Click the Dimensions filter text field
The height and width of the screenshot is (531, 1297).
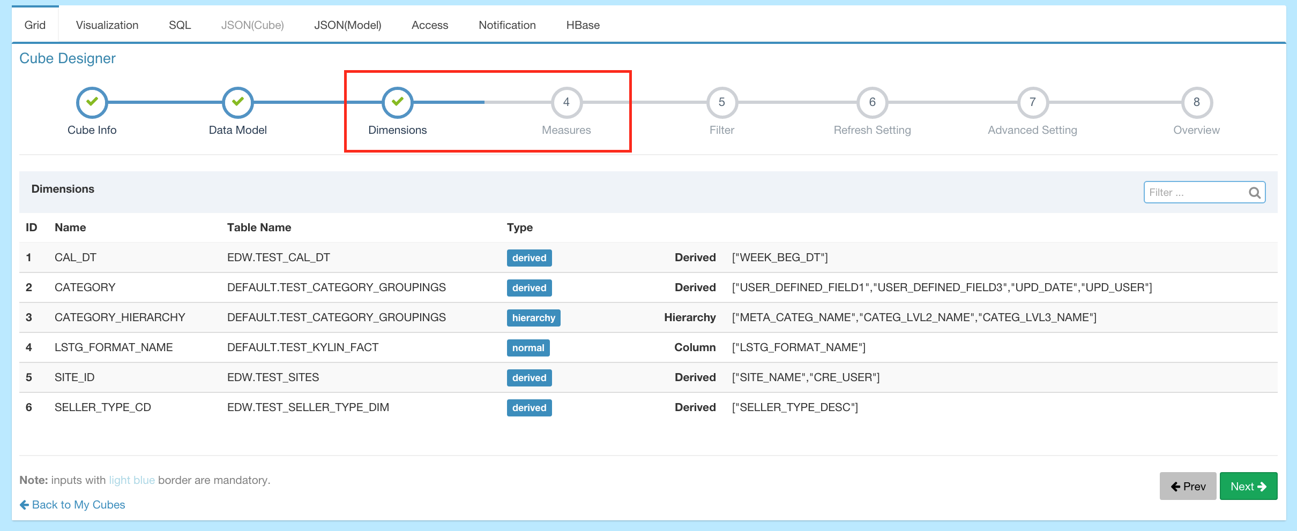coord(1195,193)
